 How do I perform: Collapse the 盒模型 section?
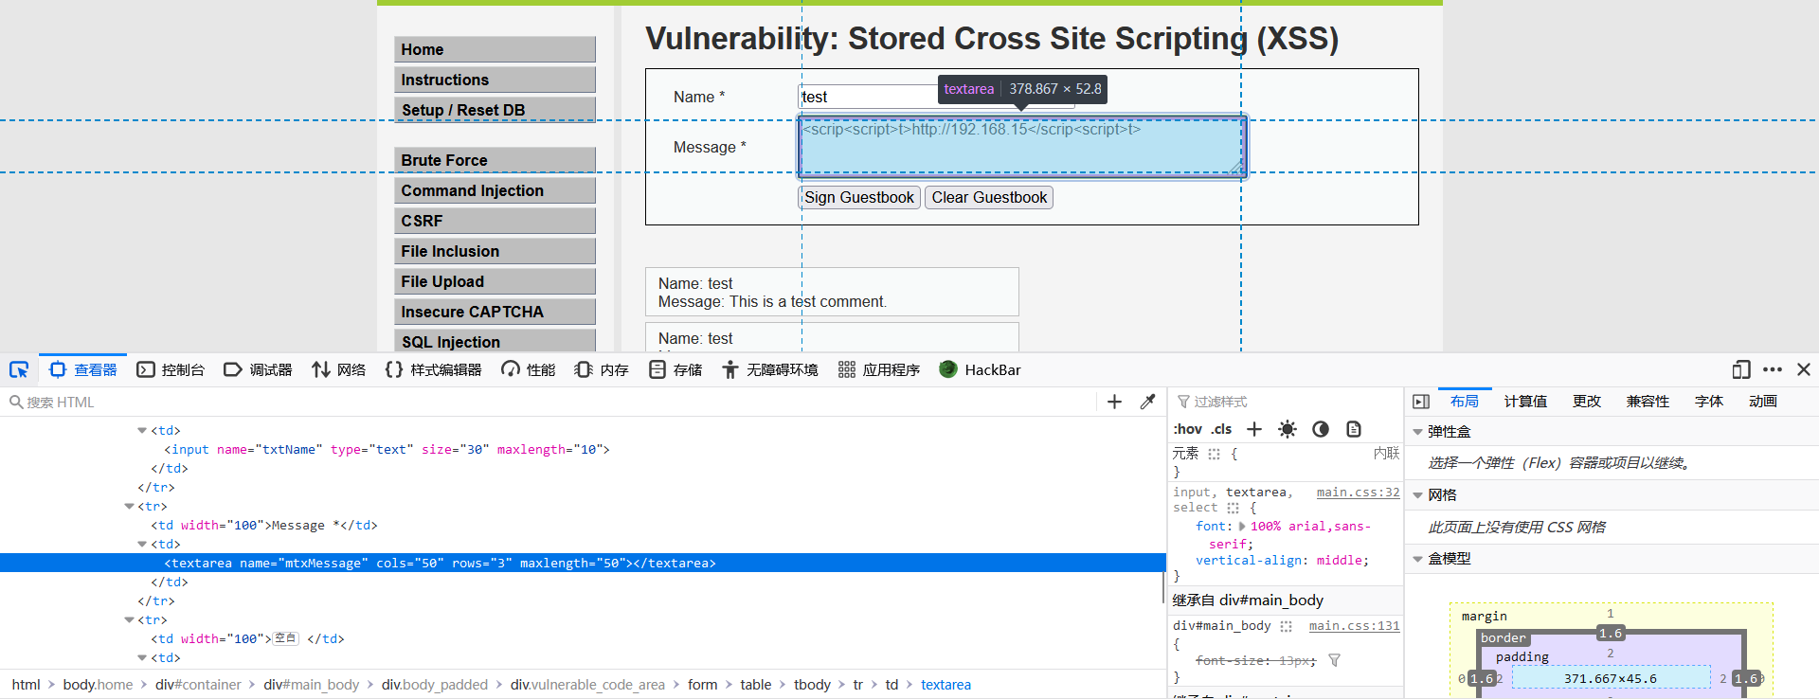coord(1418,559)
